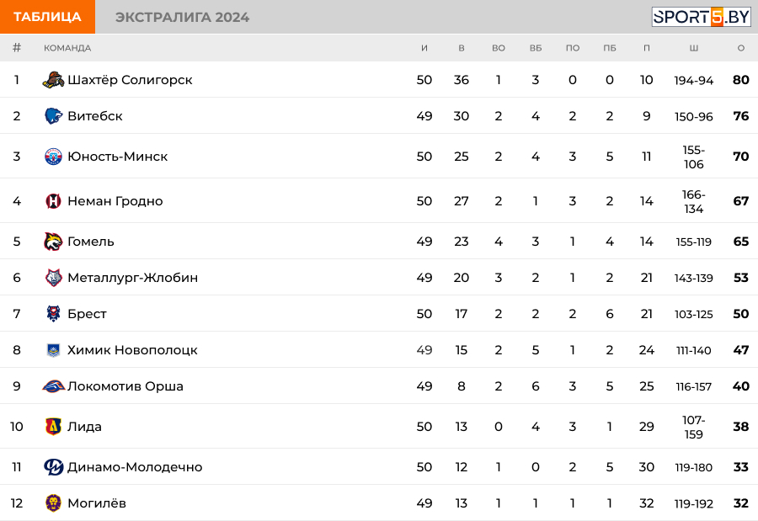The width and height of the screenshot is (758, 521).
Task: Click the Брест team logo
Action: [x=53, y=314]
